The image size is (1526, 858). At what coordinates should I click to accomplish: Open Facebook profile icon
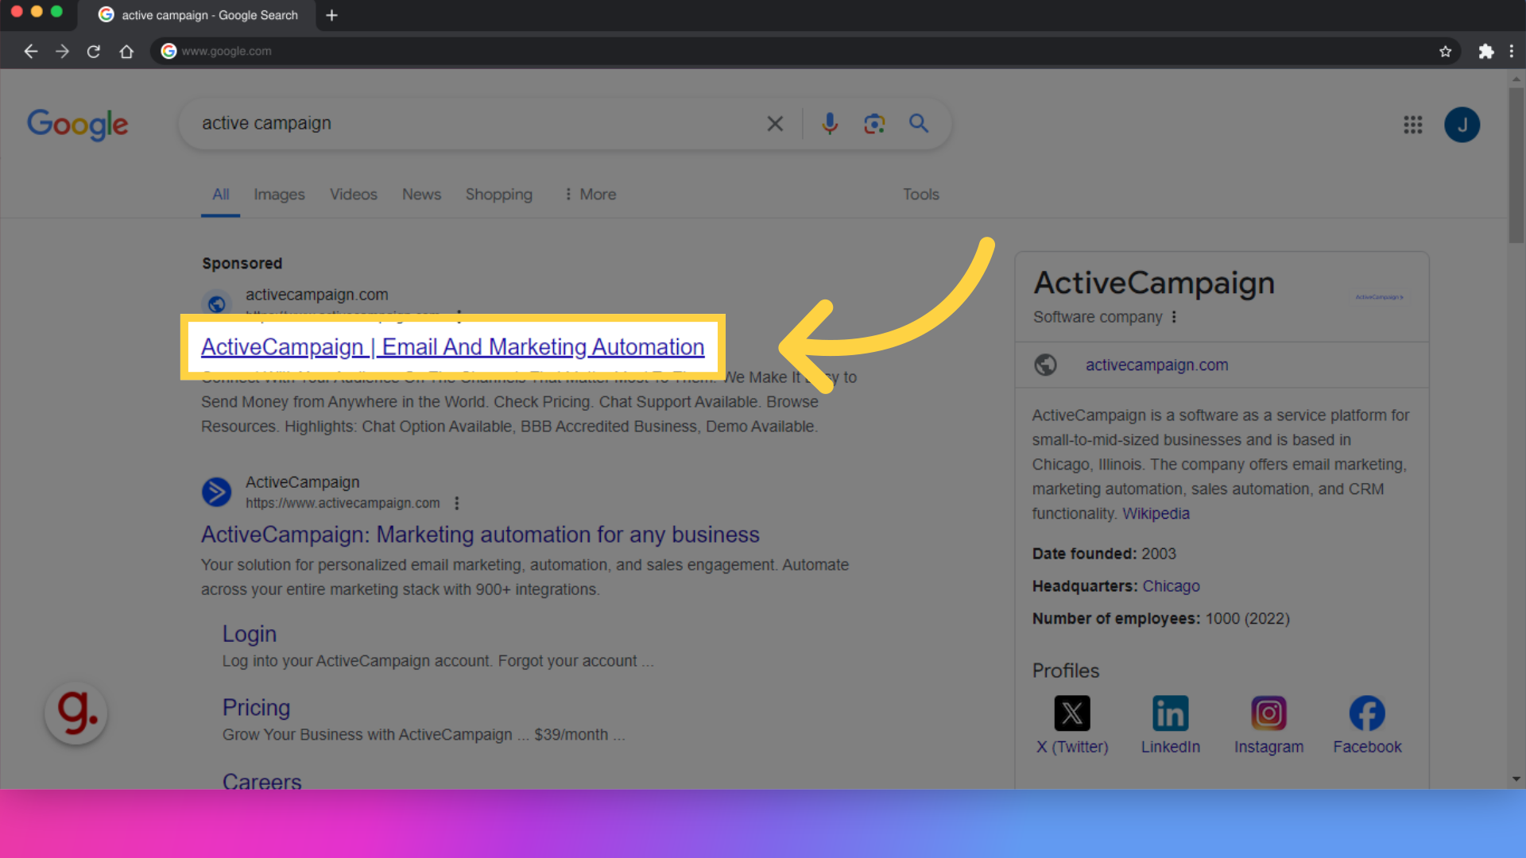1367,713
